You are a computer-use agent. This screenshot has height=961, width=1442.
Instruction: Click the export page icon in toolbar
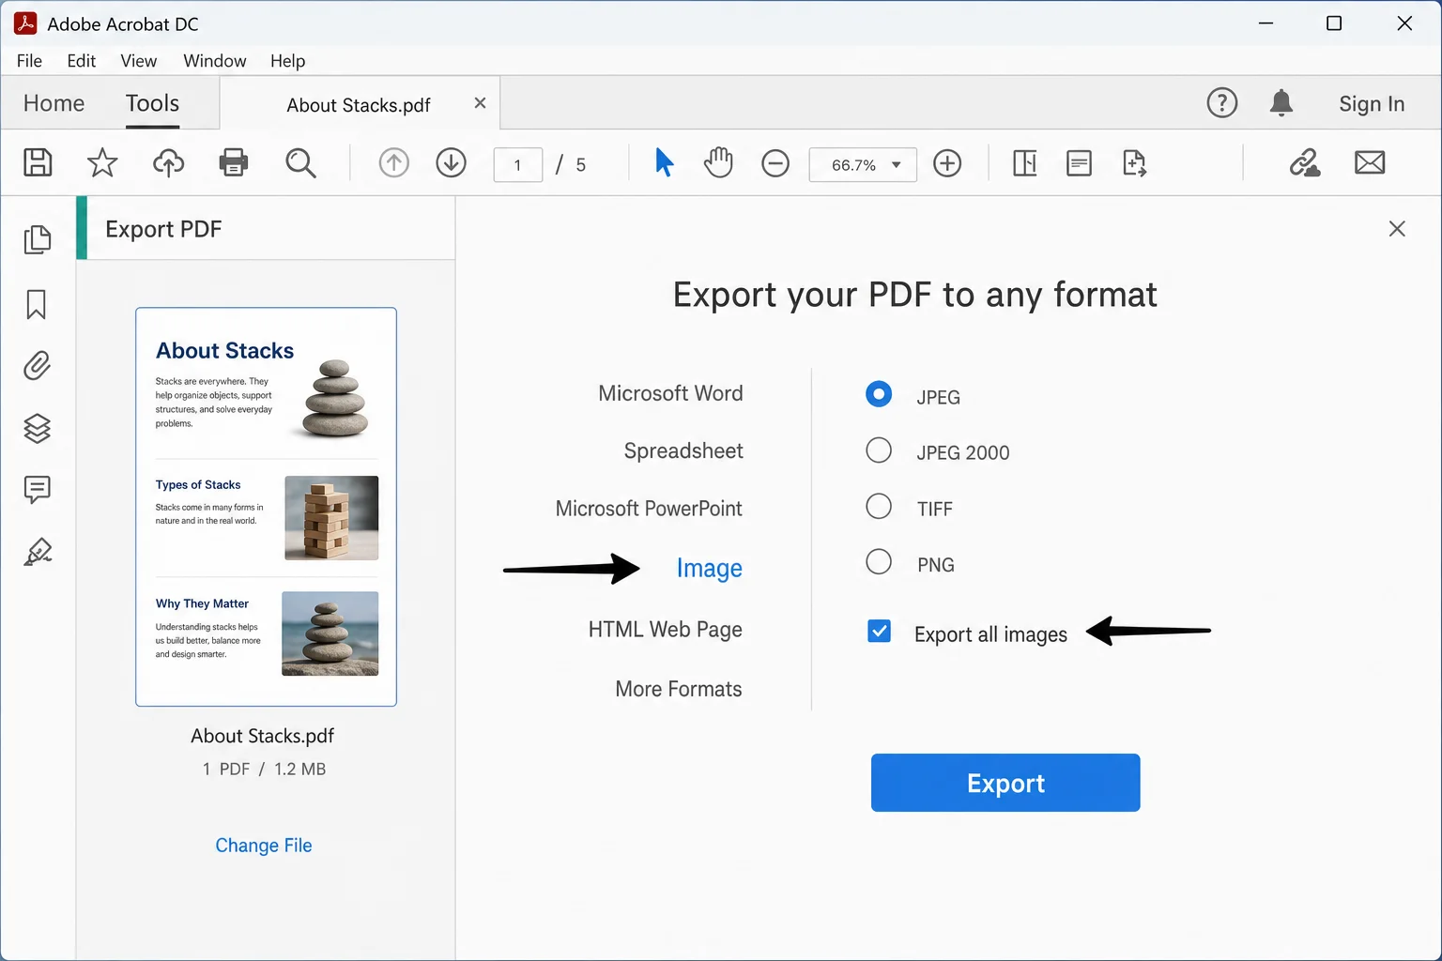tap(1135, 163)
